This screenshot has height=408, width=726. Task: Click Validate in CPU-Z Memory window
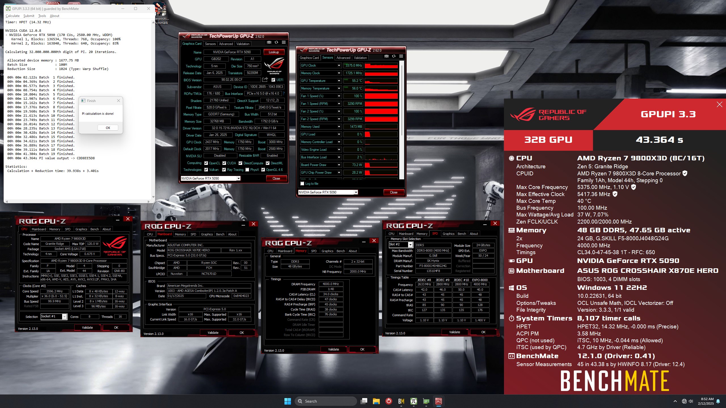click(334, 349)
